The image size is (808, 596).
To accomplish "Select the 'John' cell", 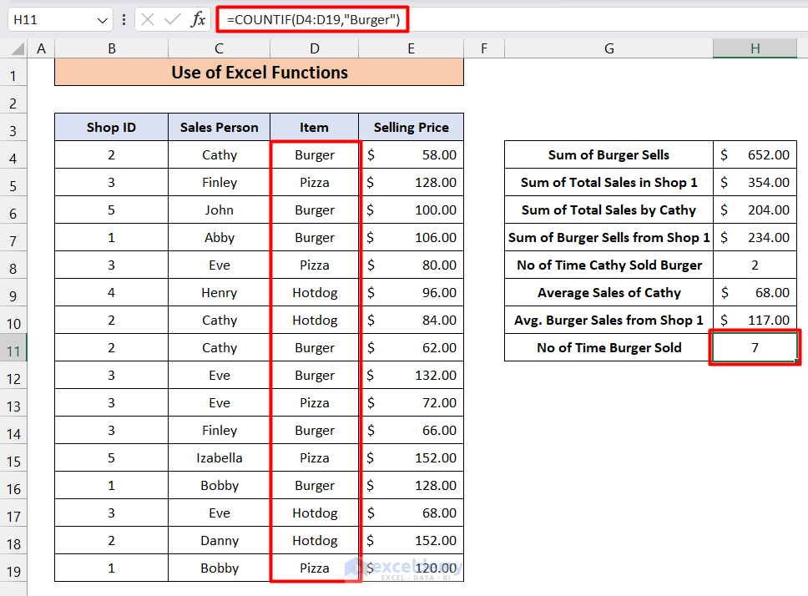I will tap(219, 210).
